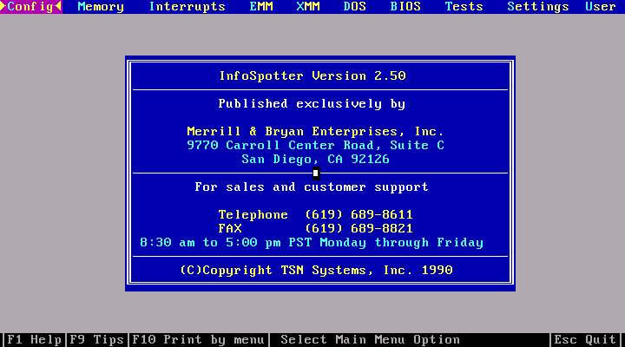Open the Tests menu
The height and width of the screenshot is (347, 625).
(464, 7)
